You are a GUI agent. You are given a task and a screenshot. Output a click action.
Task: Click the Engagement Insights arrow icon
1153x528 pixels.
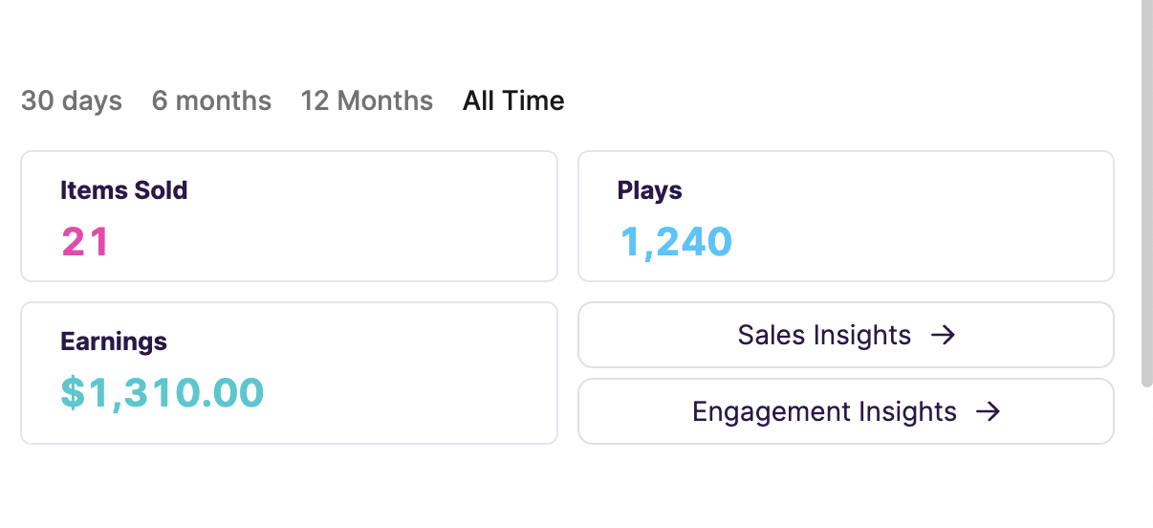[x=988, y=411]
